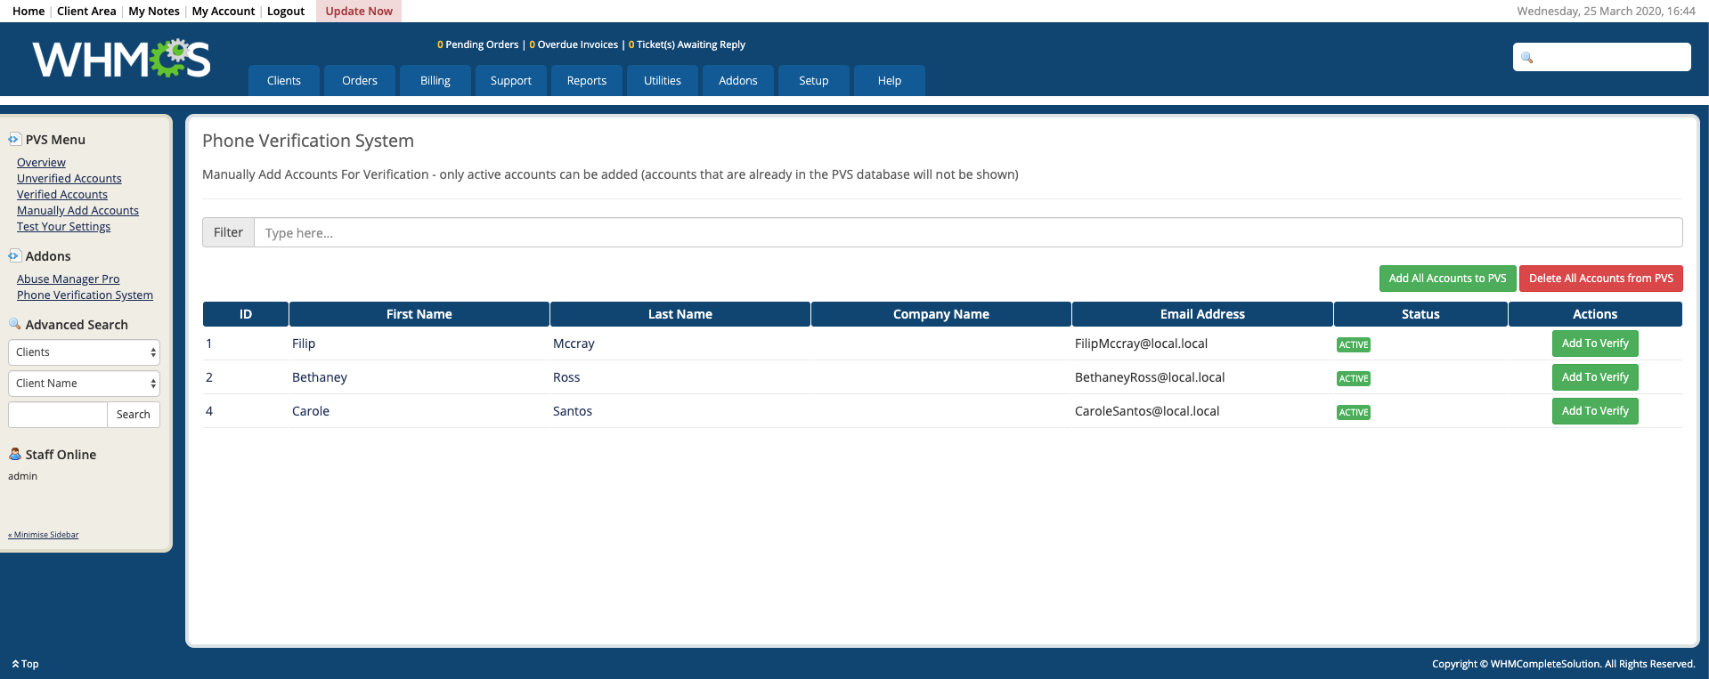The image size is (1709, 679).
Task: Click last name Santos
Action: (x=573, y=411)
